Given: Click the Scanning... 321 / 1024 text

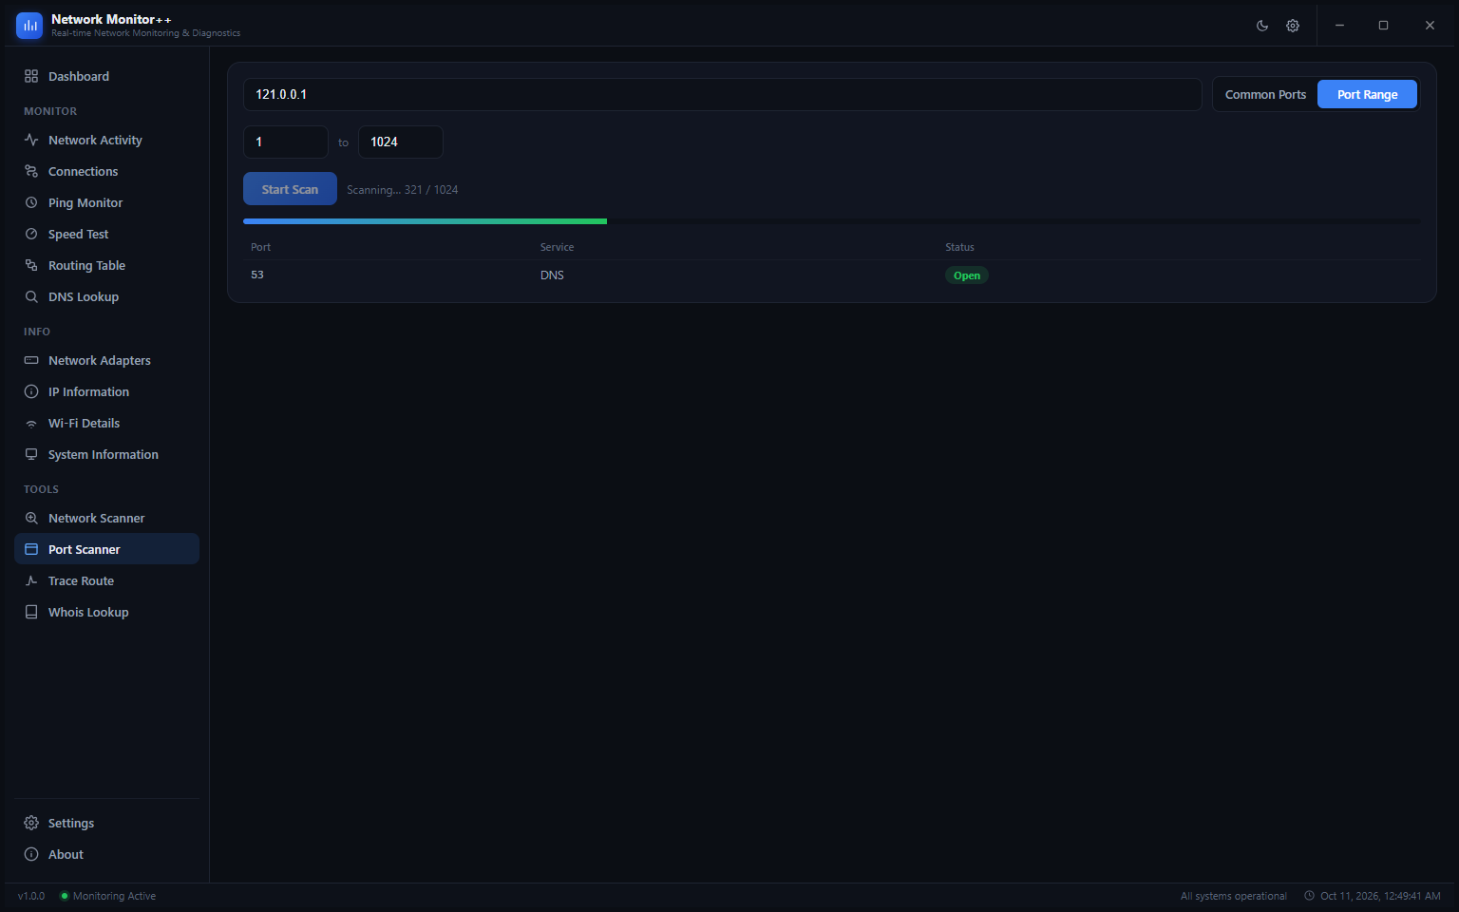Looking at the screenshot, I should tap(402, 190).
